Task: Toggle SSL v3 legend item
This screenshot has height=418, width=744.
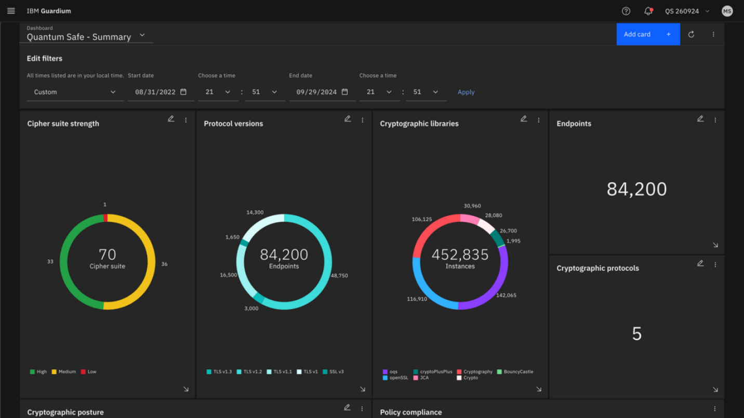Action: point(333,372)
